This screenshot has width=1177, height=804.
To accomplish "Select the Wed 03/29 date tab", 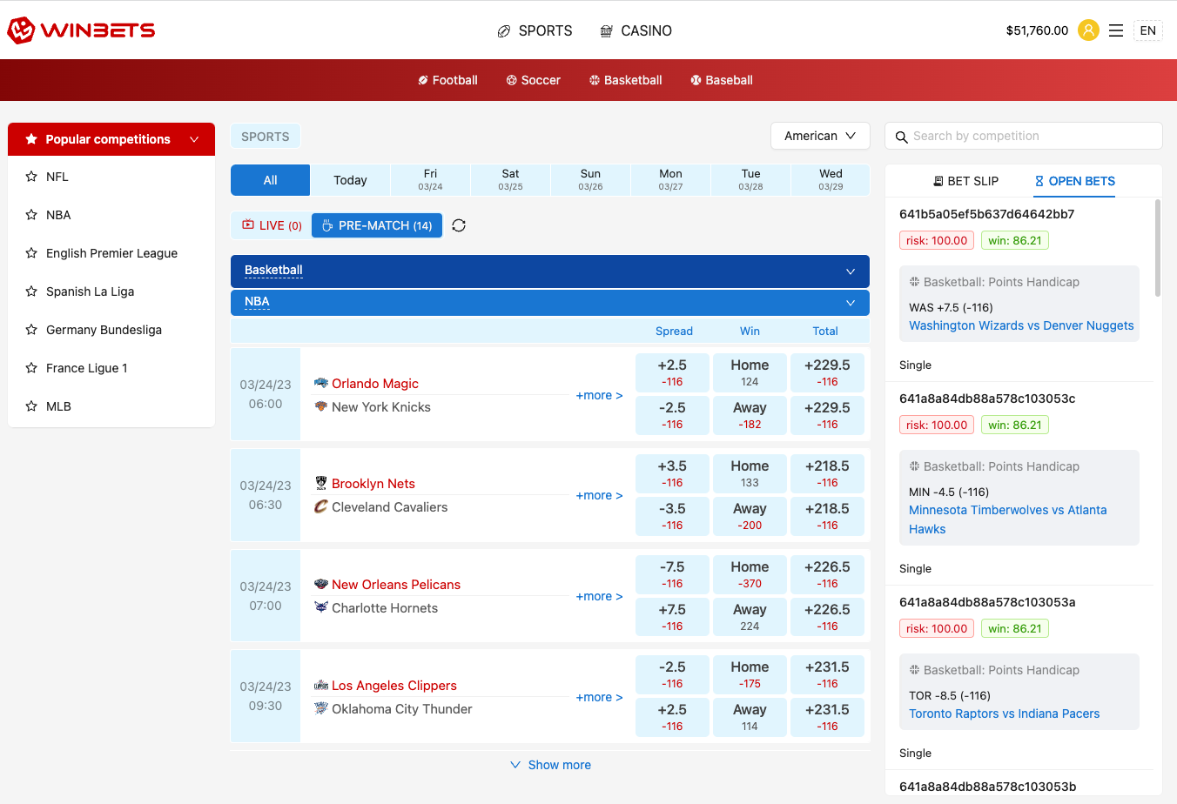I will coord(831,180).
